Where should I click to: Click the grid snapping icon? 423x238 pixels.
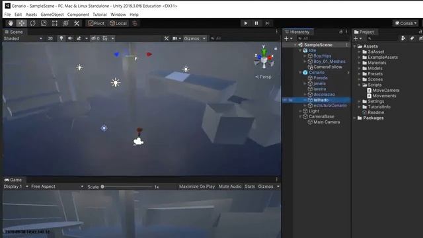pos(135,23)
